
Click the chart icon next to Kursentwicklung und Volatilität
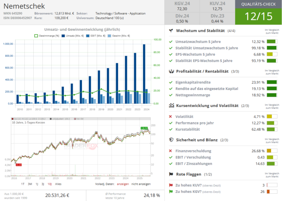click(x=171, y=105)
